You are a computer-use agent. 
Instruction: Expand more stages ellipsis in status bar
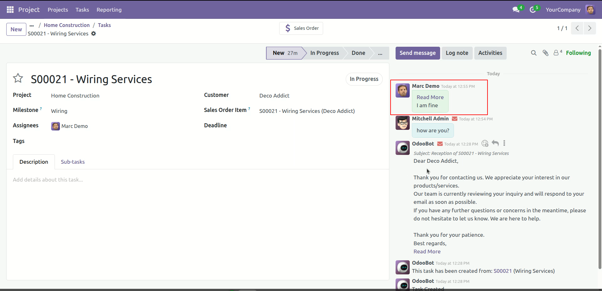point(380,53)
